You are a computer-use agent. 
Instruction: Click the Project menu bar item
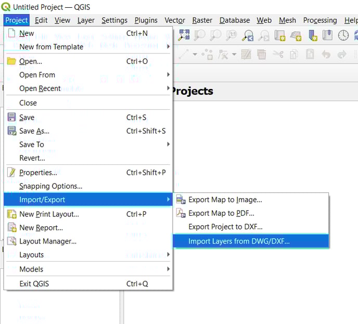click(17, 20)
